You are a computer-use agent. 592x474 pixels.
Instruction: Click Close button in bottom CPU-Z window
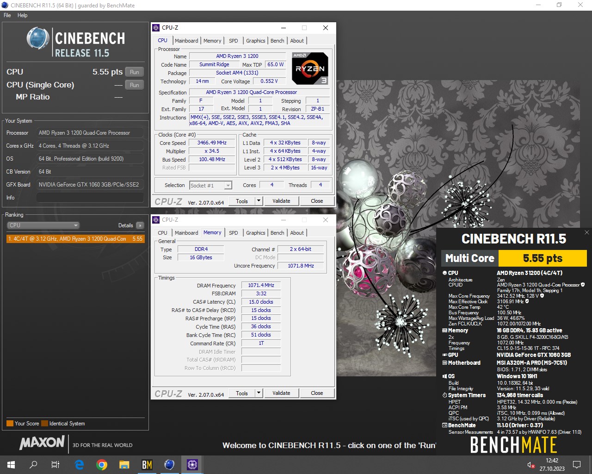click(x=317, y=393)
